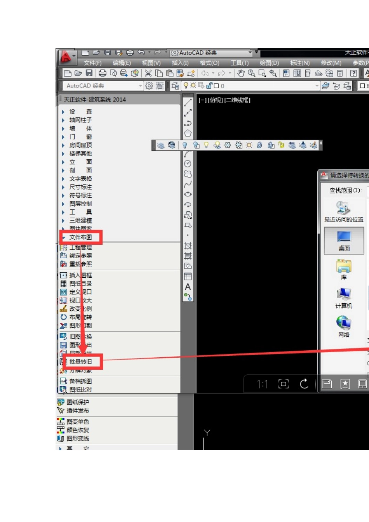Click the New file icon in standard toolbar
Viewport: 369px width, 522px height.
pyautogui.click(x=68, y=73)
